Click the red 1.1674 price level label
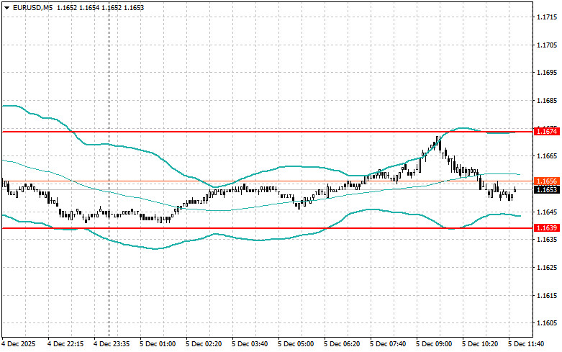This screenshot has width=562, height=352. pos(547,132)
